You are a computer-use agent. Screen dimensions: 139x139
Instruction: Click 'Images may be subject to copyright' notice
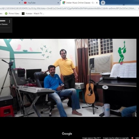pyautogui.click(x=116, y=138)
